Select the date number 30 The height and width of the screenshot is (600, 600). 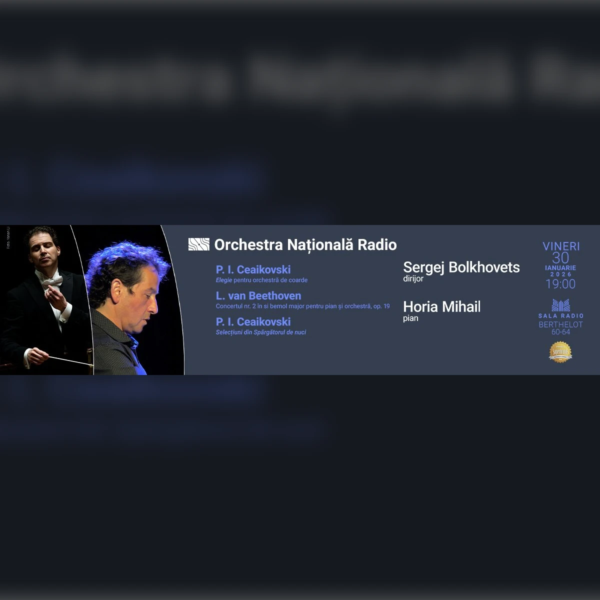point(560,258)
